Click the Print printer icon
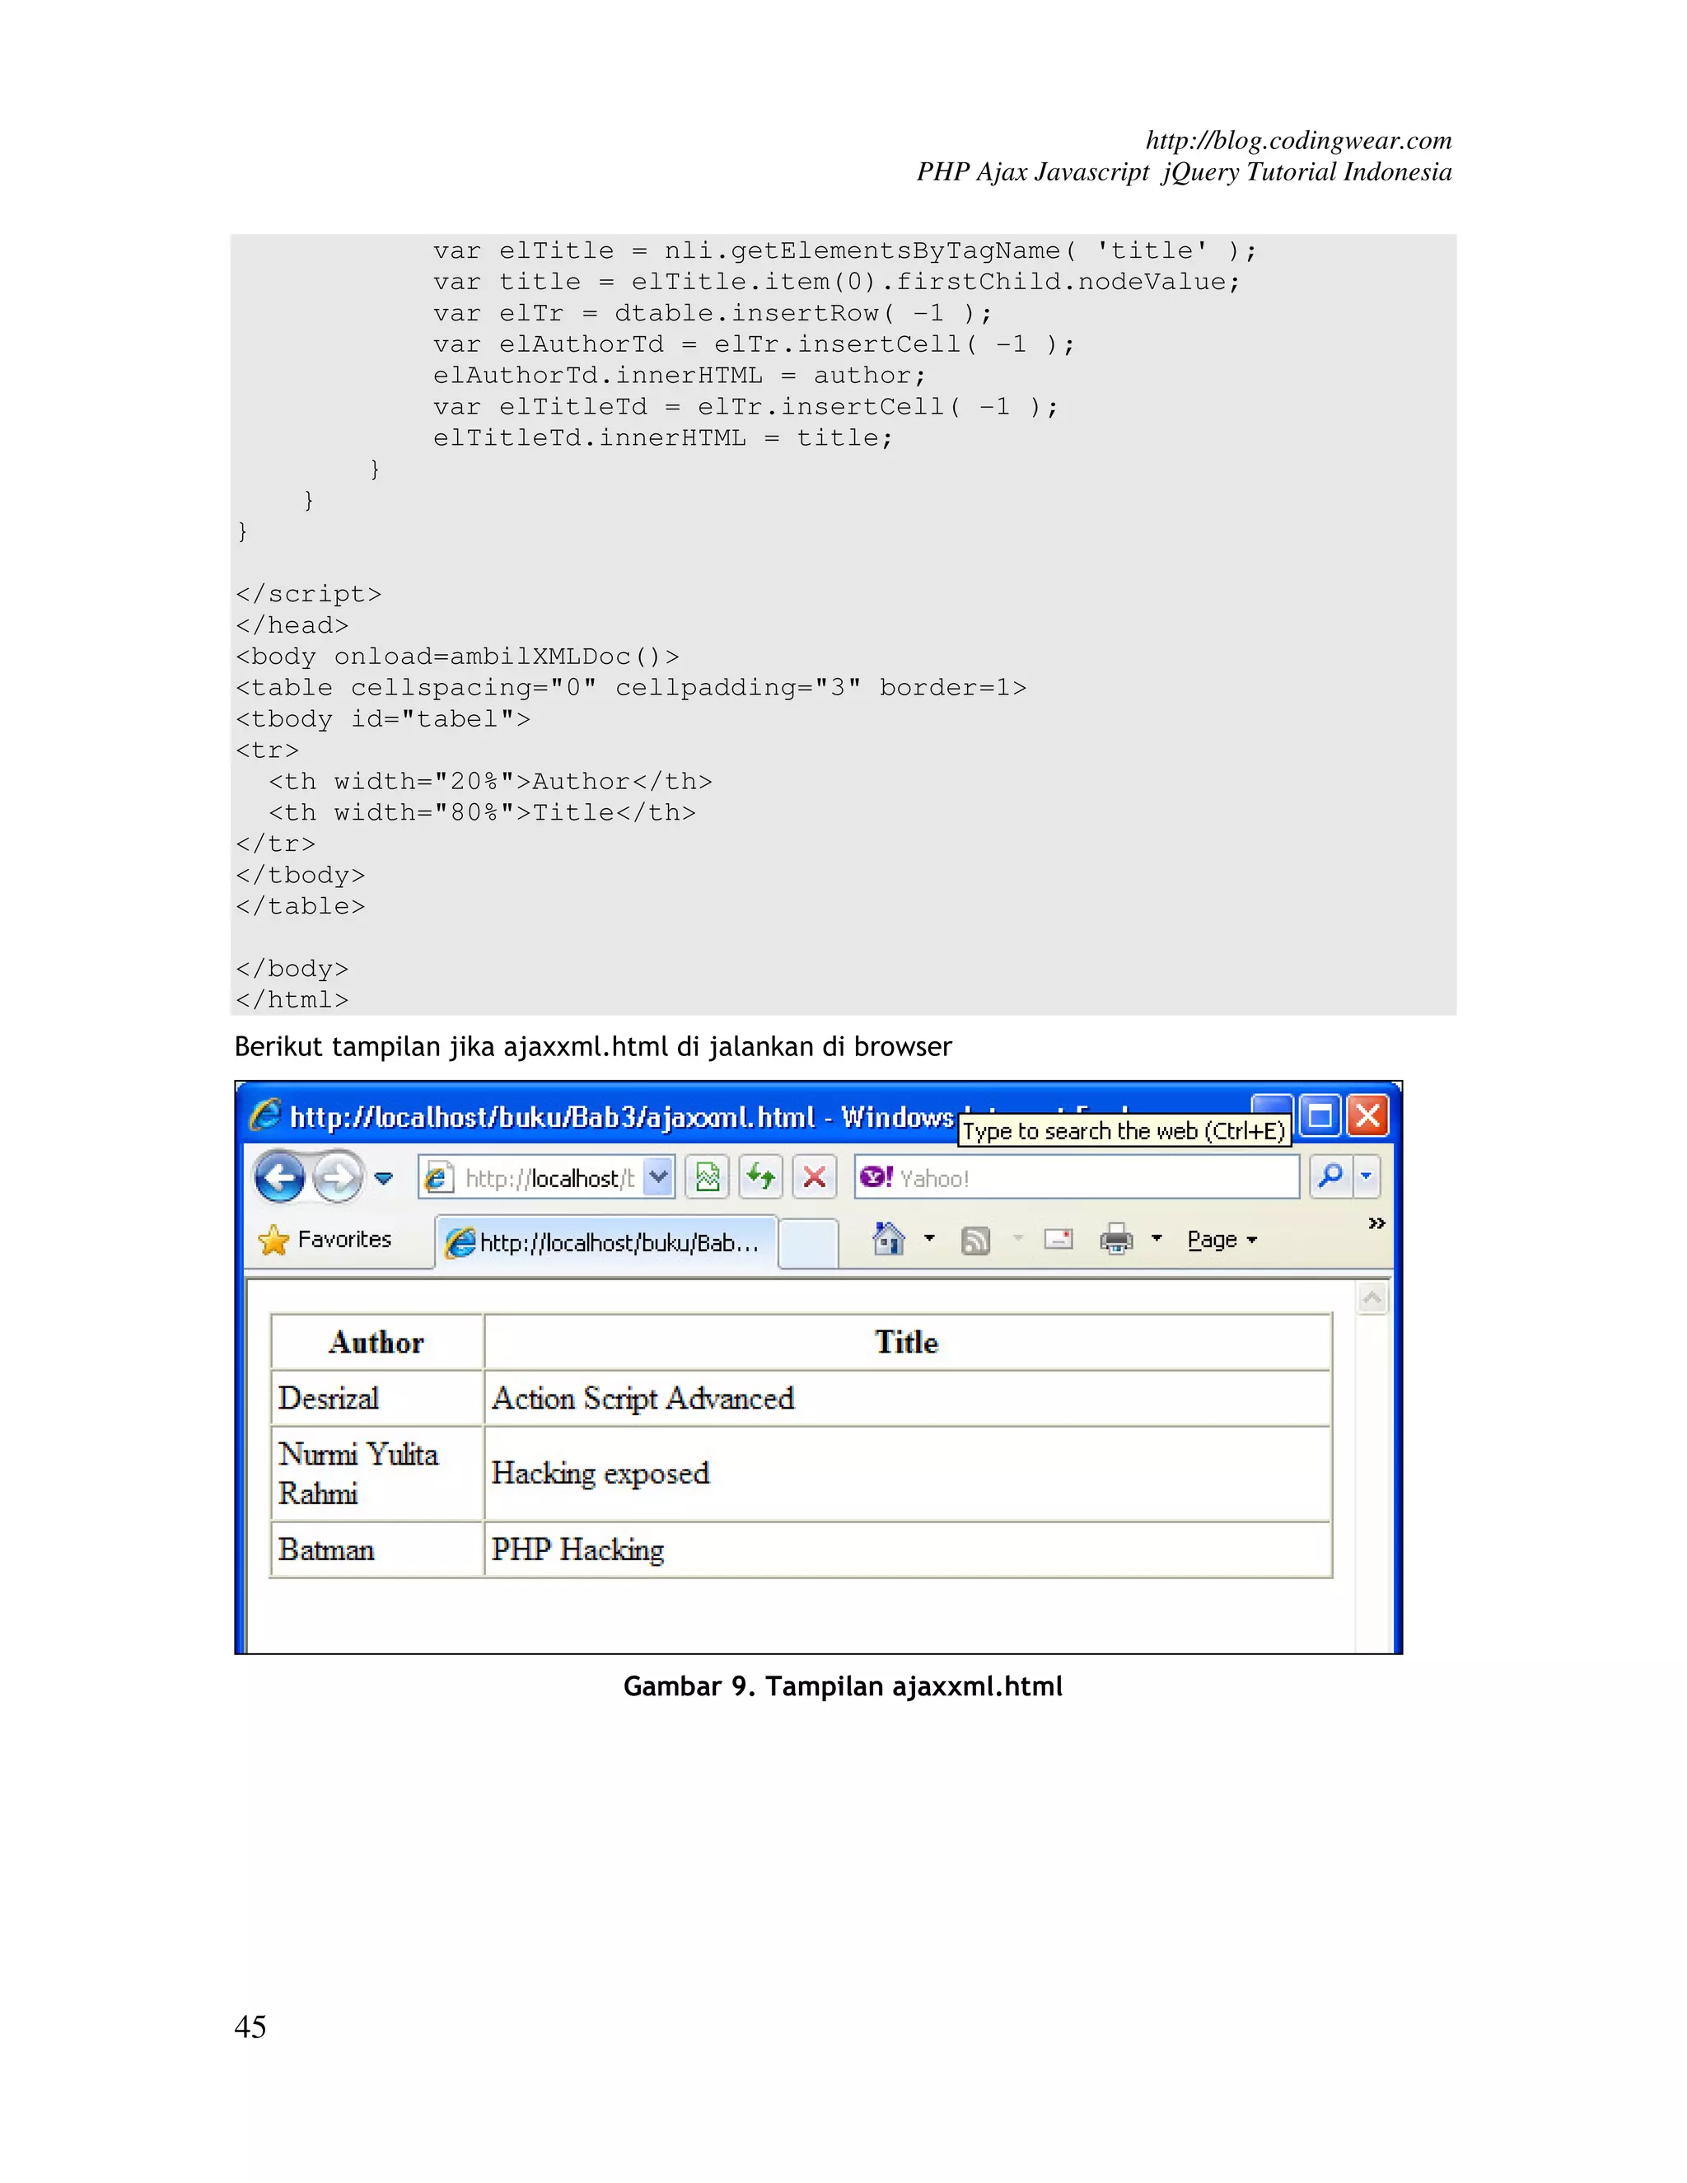 pyautogui.click(x=1116, y=1240)
